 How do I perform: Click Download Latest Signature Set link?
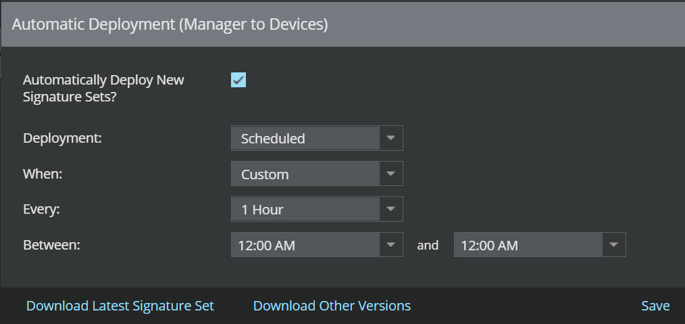[120, 306]
